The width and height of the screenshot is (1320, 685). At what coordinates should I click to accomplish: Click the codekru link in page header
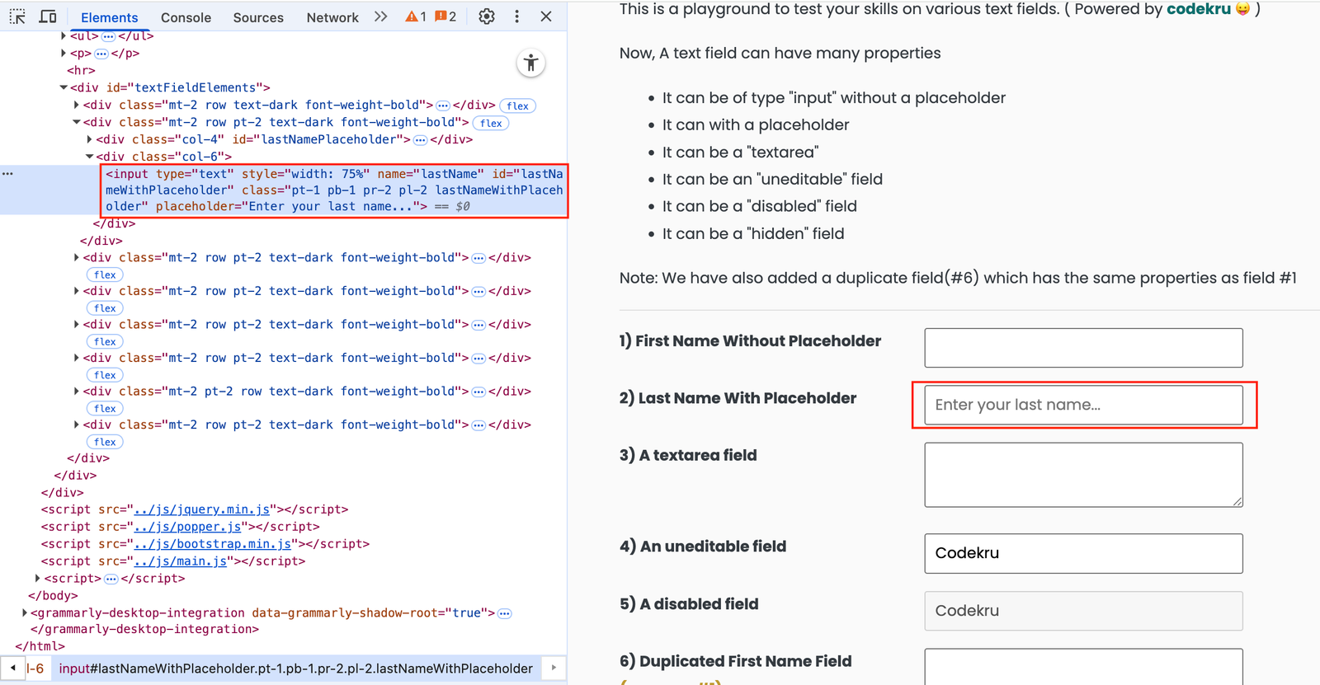[1198, 9]
